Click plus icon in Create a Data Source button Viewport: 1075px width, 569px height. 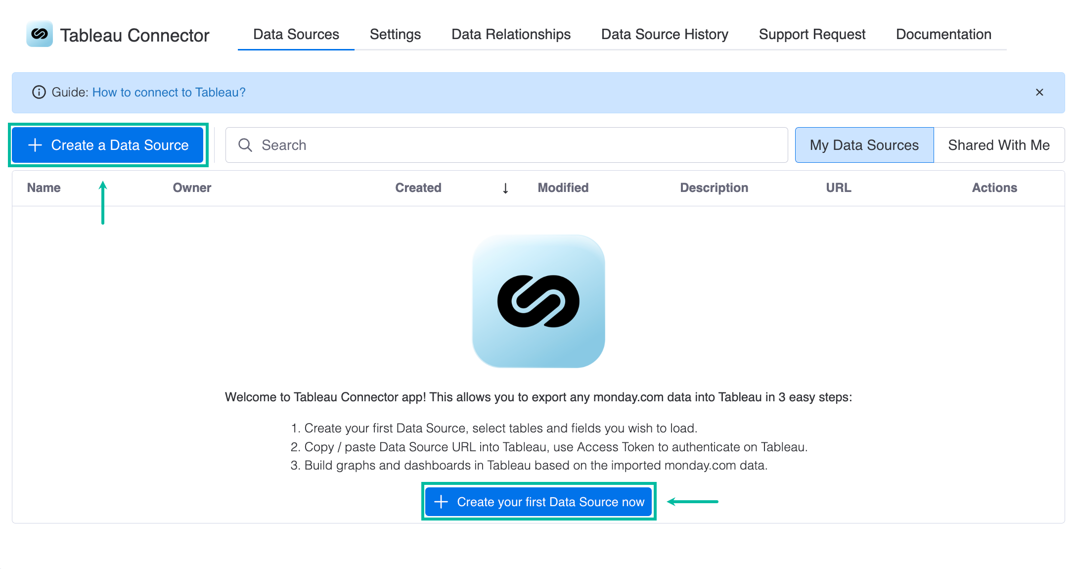[35, 145]
